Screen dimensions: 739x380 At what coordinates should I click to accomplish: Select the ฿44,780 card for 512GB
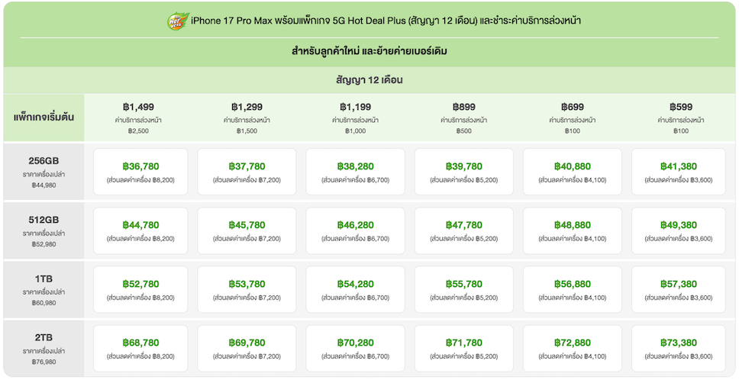[x=140, y=230]
